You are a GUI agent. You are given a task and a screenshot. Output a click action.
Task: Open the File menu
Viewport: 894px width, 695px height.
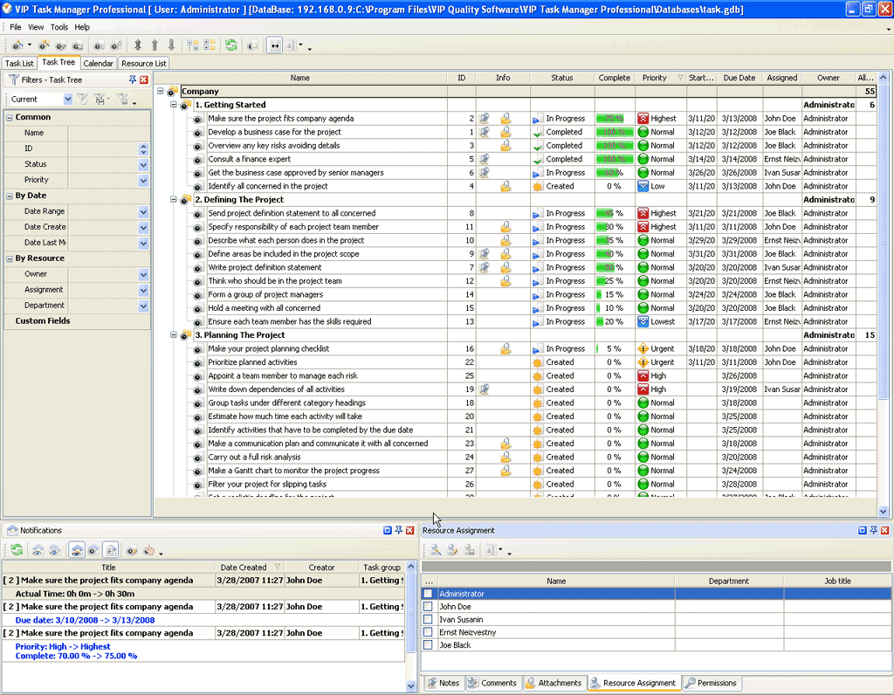pos(16,27)
